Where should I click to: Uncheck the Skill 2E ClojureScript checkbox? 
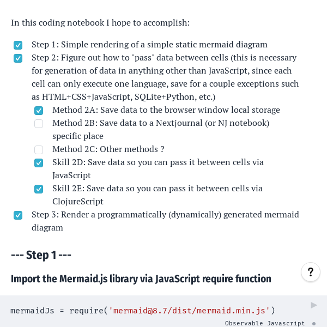[x=39, y=189]
